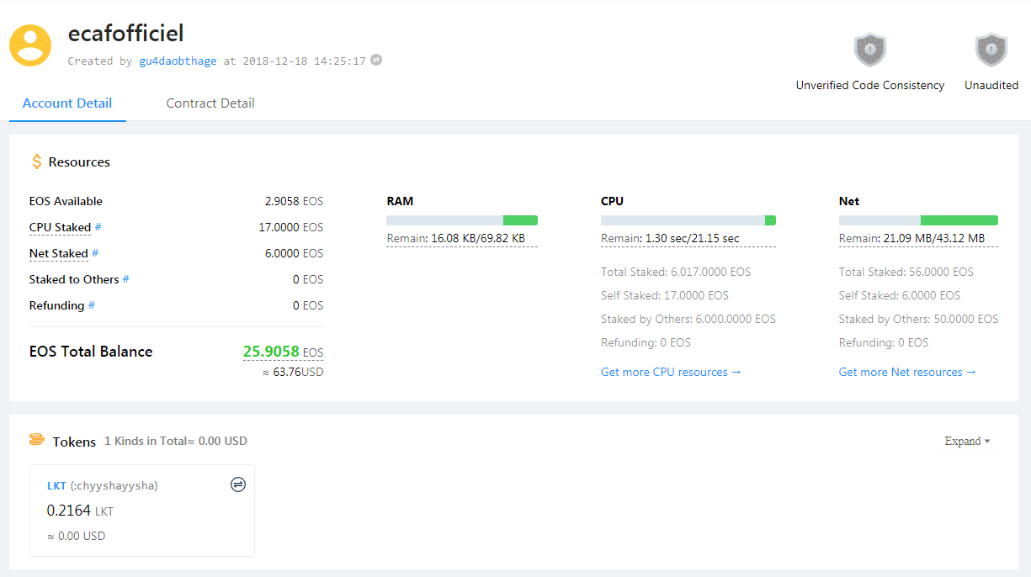
Task: Click the :chyyshayysha contract name
Action: tap(114, 485)
